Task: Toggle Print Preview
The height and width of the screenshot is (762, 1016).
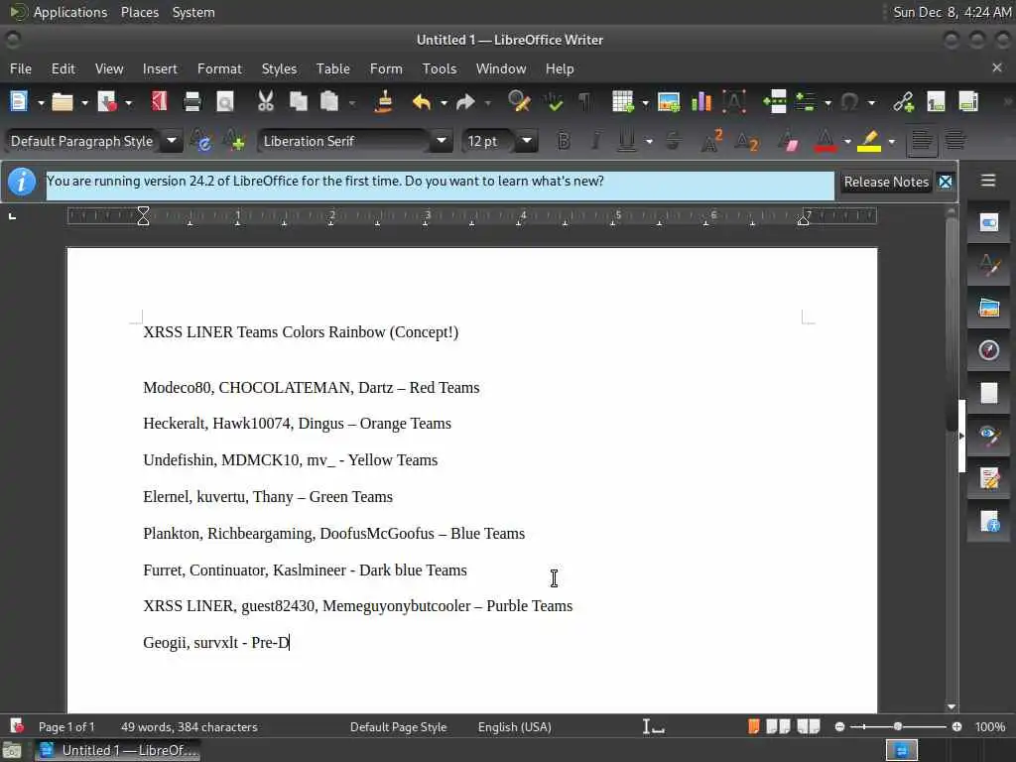Action: coord(225,102)
